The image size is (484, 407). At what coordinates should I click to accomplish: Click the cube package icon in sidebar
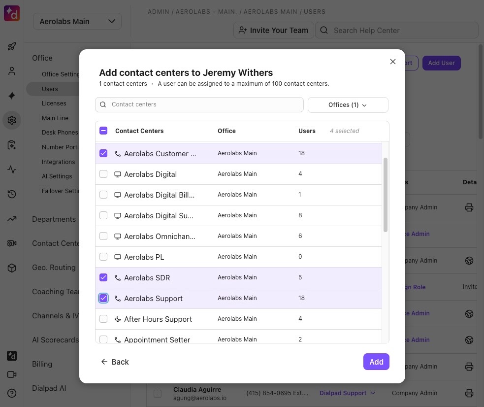pyautogui.click(x=12, y=268)
